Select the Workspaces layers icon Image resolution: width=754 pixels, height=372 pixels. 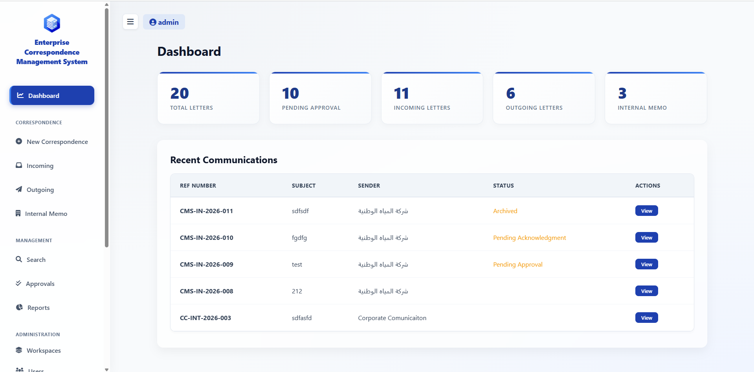(x=19, y=350)
